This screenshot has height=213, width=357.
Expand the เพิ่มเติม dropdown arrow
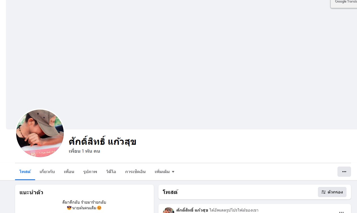(x=173, y=172)
